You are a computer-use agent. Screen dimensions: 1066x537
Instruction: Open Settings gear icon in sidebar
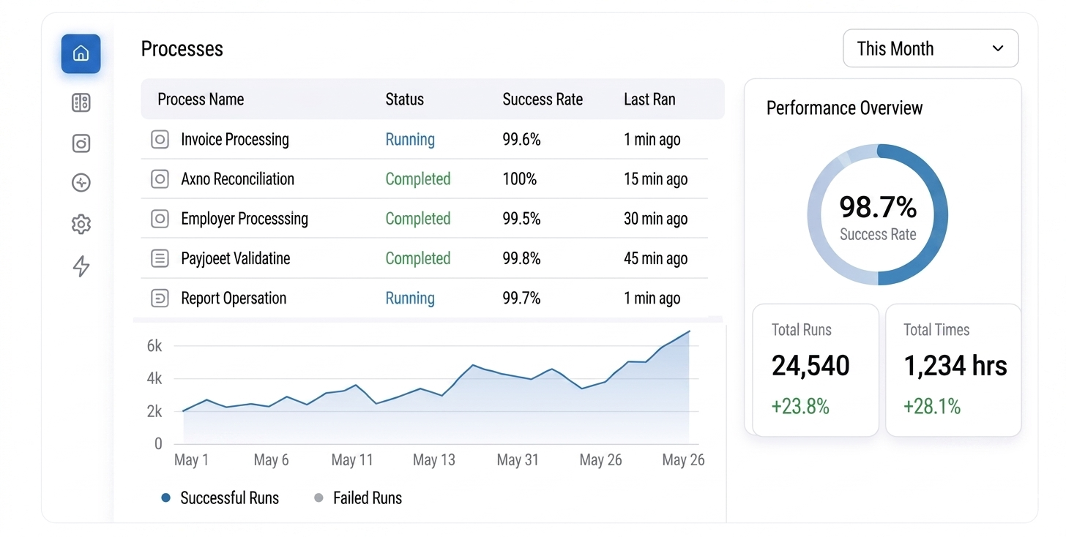coord(81,224)
